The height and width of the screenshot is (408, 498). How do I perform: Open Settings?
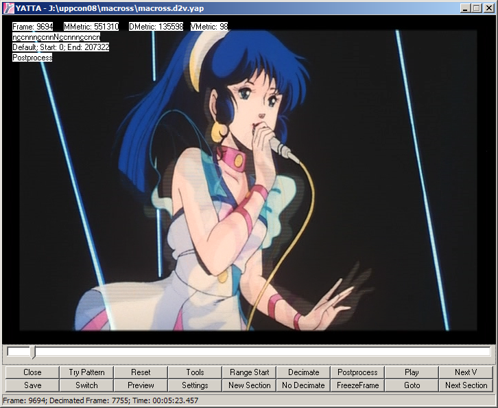click(x=195, y=385)
